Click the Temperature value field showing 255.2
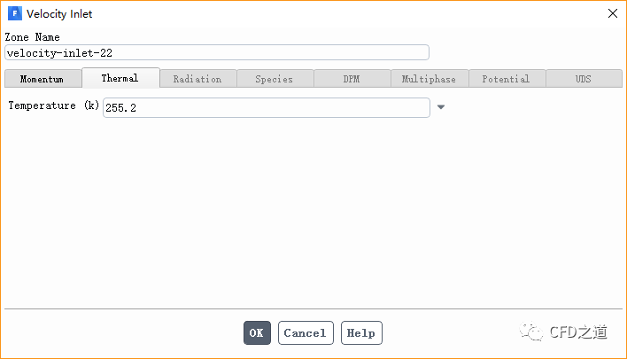 point(266,107)
